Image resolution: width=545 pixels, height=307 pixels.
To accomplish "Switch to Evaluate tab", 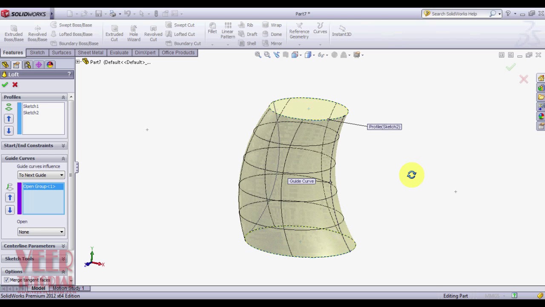I will [119, 53].
